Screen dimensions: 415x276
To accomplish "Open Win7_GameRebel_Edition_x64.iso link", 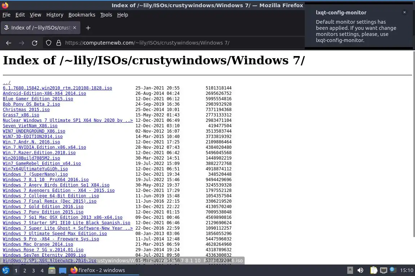I will (x=42, y=164).
